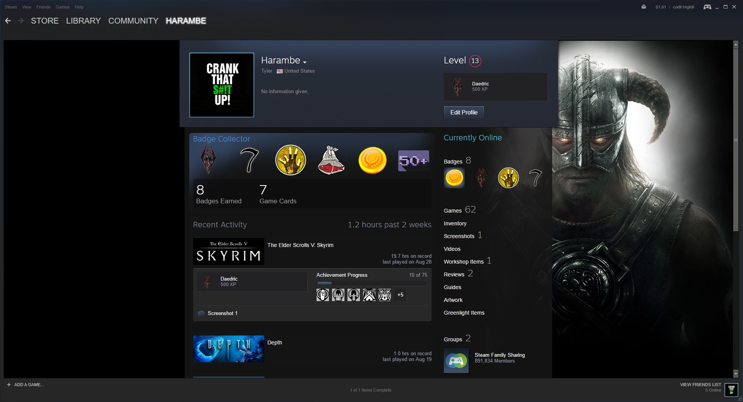Click the gold coin badge in Badge Collector
This screenshot has width=743, height=402.
tap(372, 160)
